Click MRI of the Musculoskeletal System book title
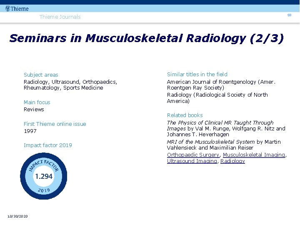This screenshot has height=225, width=300. pyautogui.click(x=211, y=142)
